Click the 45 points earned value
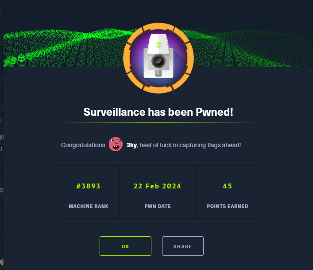 [228, 186]
